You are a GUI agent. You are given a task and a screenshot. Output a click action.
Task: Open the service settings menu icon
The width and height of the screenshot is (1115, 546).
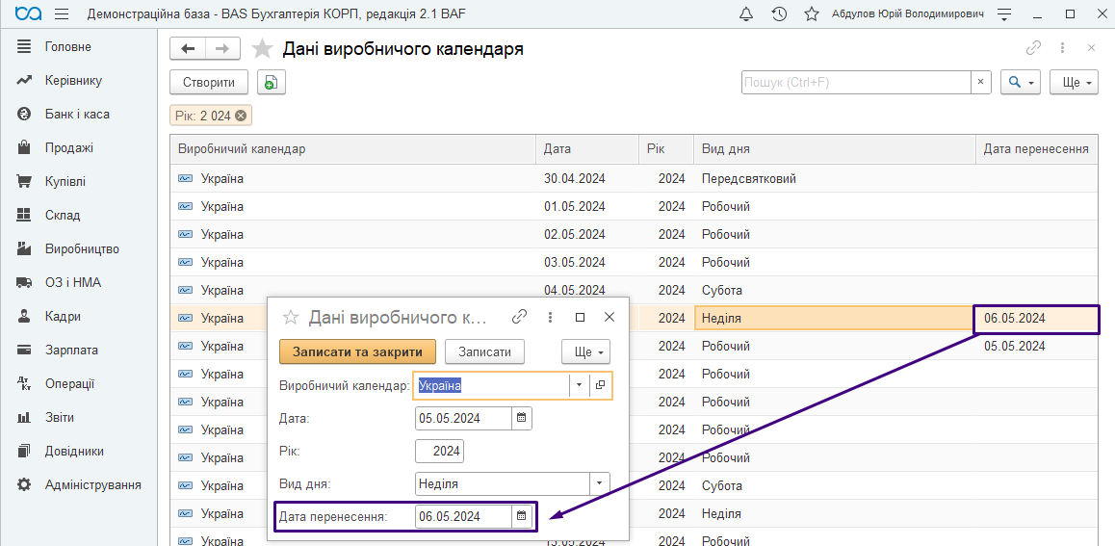point(1004,14)
